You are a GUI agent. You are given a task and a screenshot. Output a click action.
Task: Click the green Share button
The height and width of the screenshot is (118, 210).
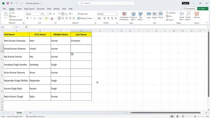point(203,9)
